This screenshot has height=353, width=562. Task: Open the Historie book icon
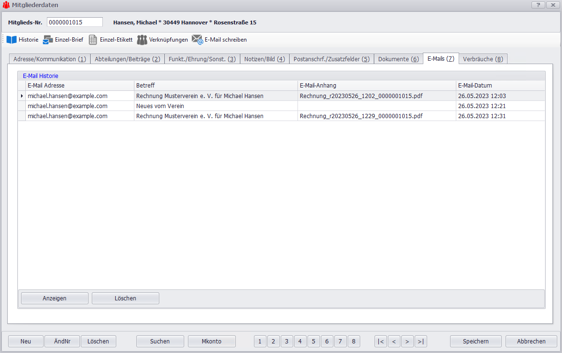[11, 40]
